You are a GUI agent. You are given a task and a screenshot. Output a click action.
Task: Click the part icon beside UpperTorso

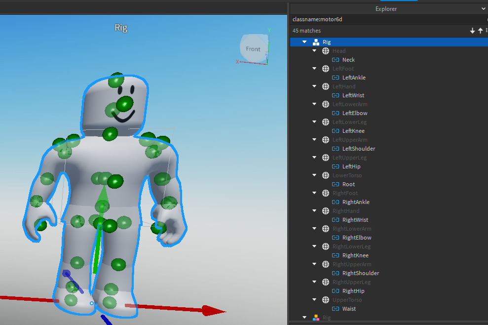point(325,299)
